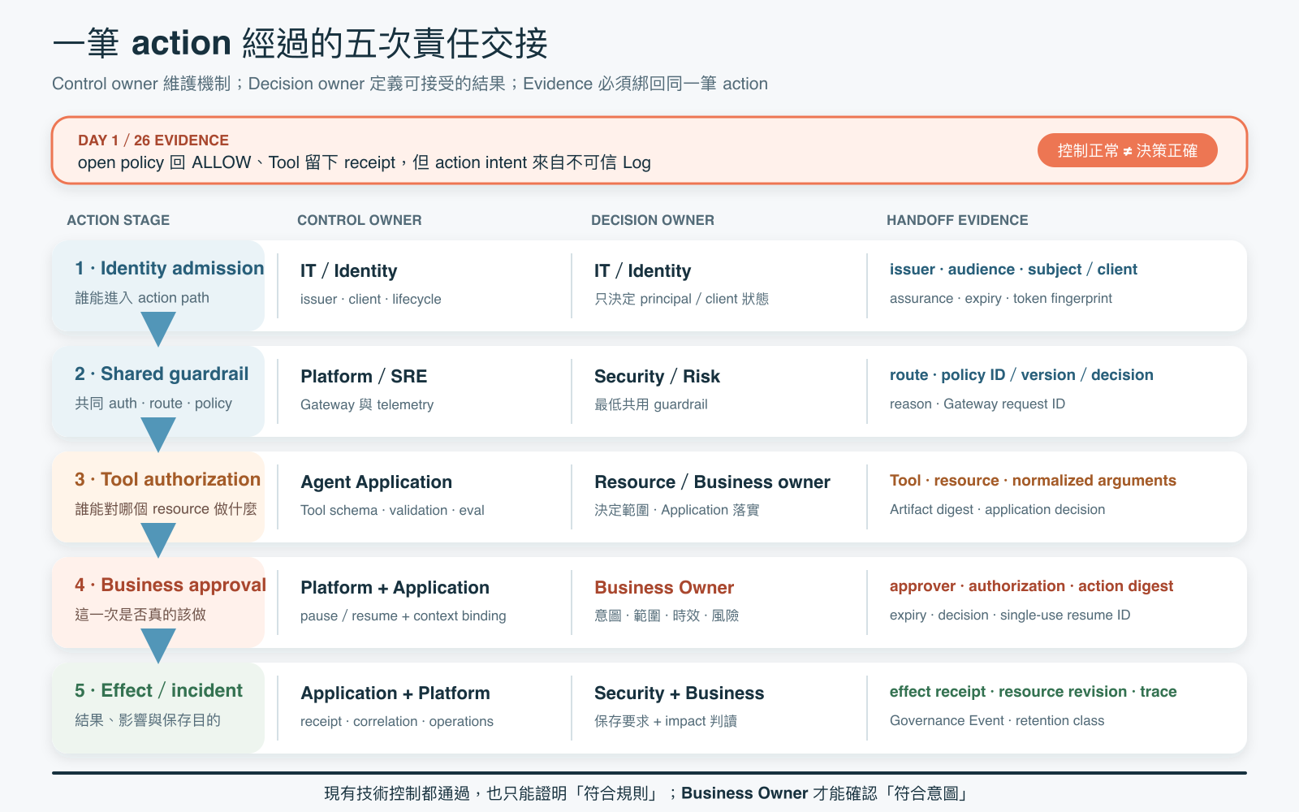Screen dimensions: 1299x812
Task: Click the '5 · Effect / incident' stage title
Action: (x=158, y=690)
